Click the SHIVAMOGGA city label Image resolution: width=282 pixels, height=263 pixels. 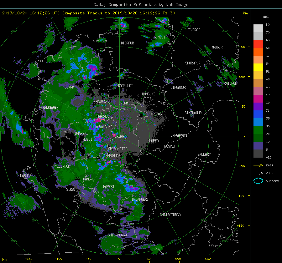point(117,235)
